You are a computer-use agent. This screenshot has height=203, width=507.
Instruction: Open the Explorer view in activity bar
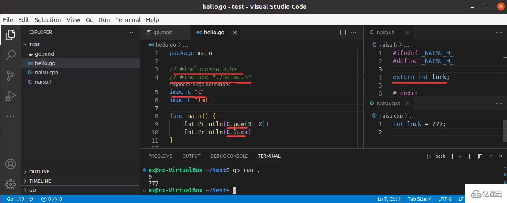coord(11,36)
